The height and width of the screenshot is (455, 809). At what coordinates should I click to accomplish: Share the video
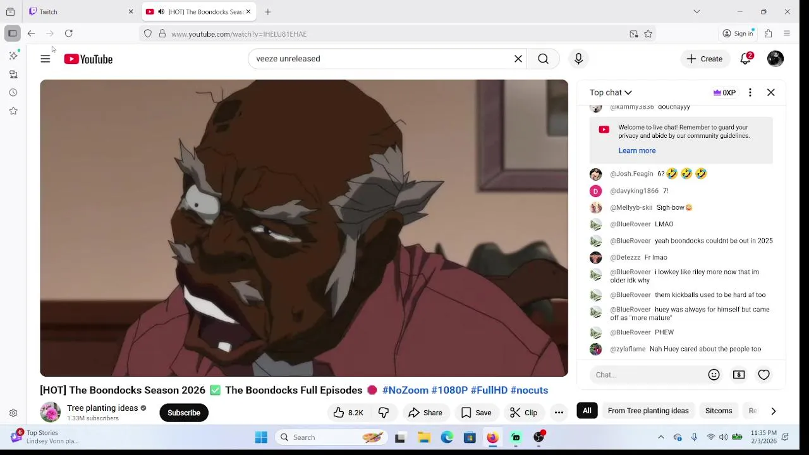(425, 413)
